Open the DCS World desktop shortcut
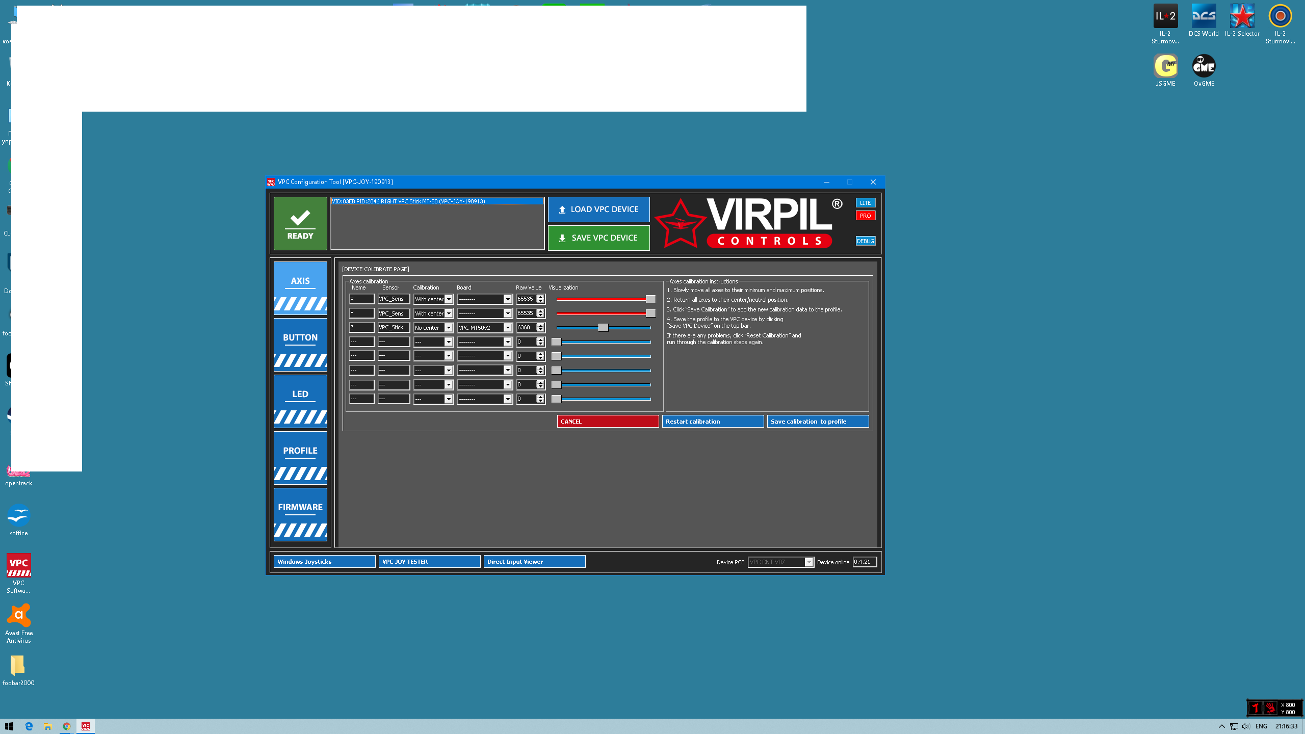 (1204, 20)
